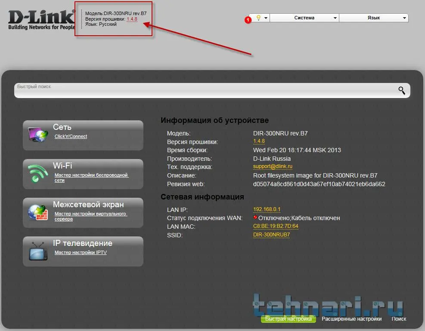Switch to Расширенные настройки tab

[351, 319]
